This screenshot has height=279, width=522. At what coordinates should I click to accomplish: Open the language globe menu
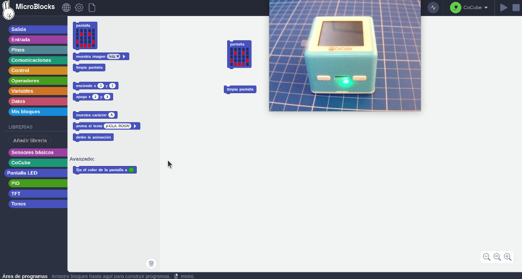click(x=66, y=8)
